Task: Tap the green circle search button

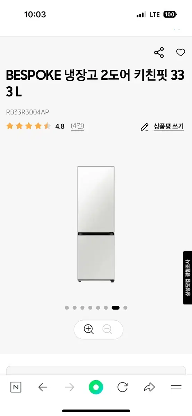Action: (96, 387)
